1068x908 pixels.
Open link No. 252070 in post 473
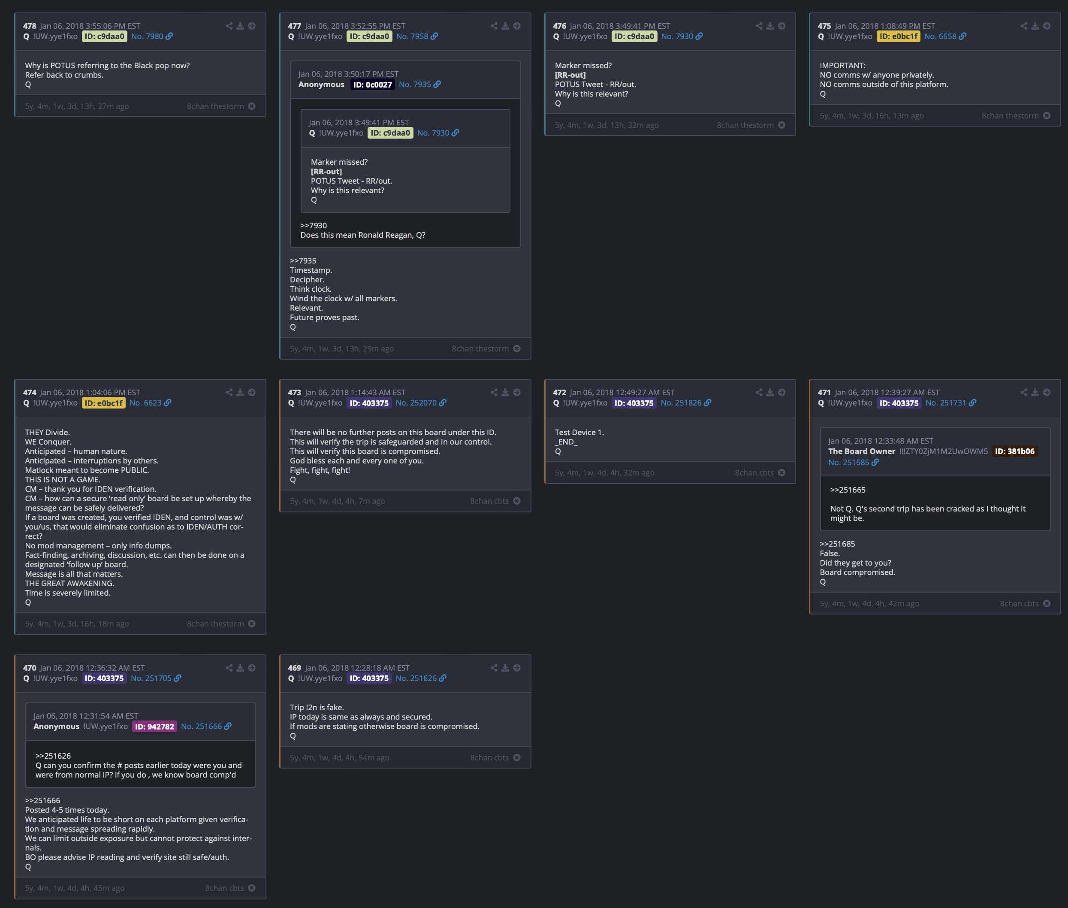[421, 403]
